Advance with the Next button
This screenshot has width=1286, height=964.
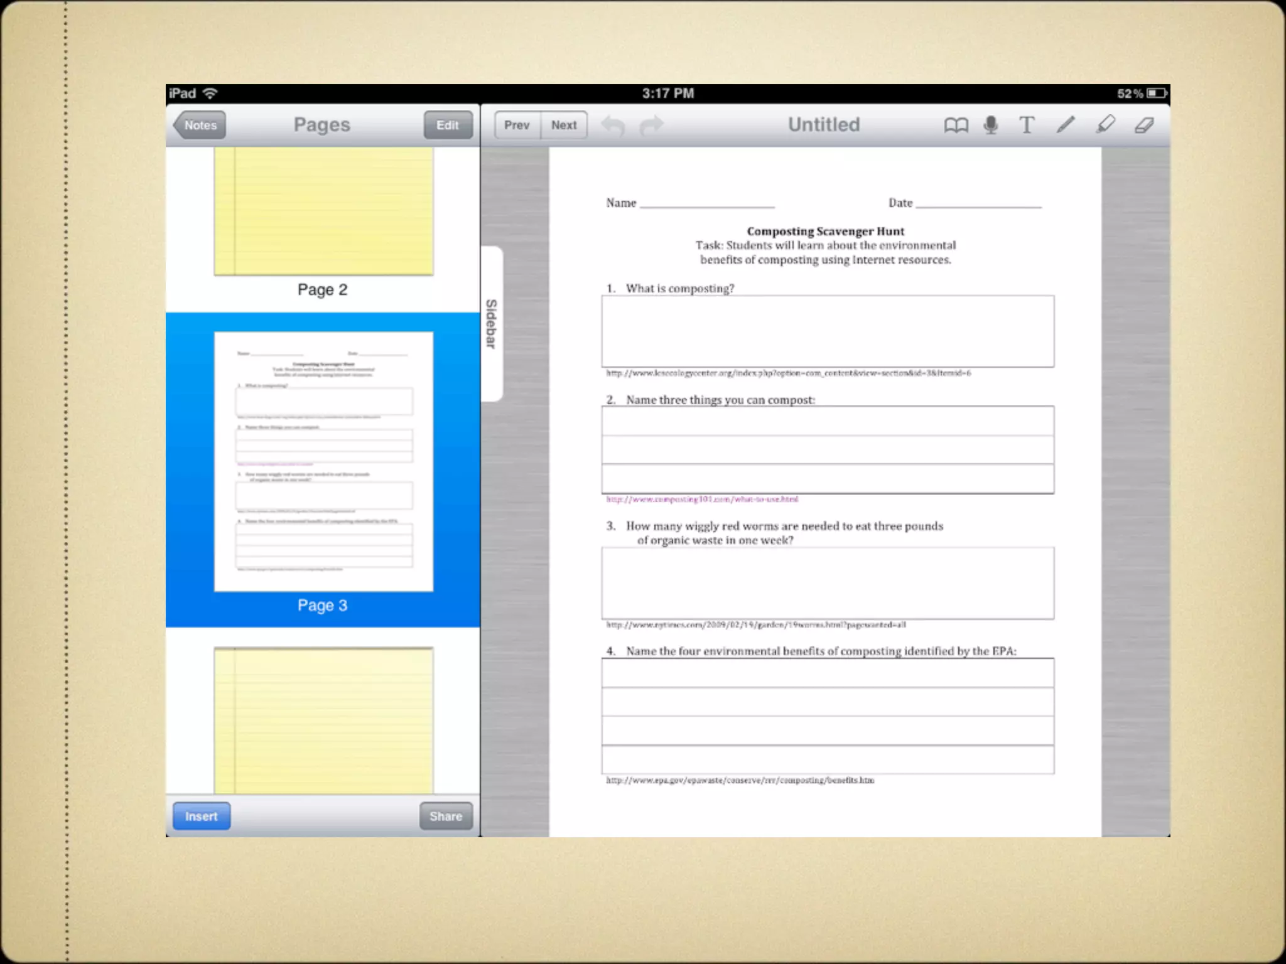(564, 126)
